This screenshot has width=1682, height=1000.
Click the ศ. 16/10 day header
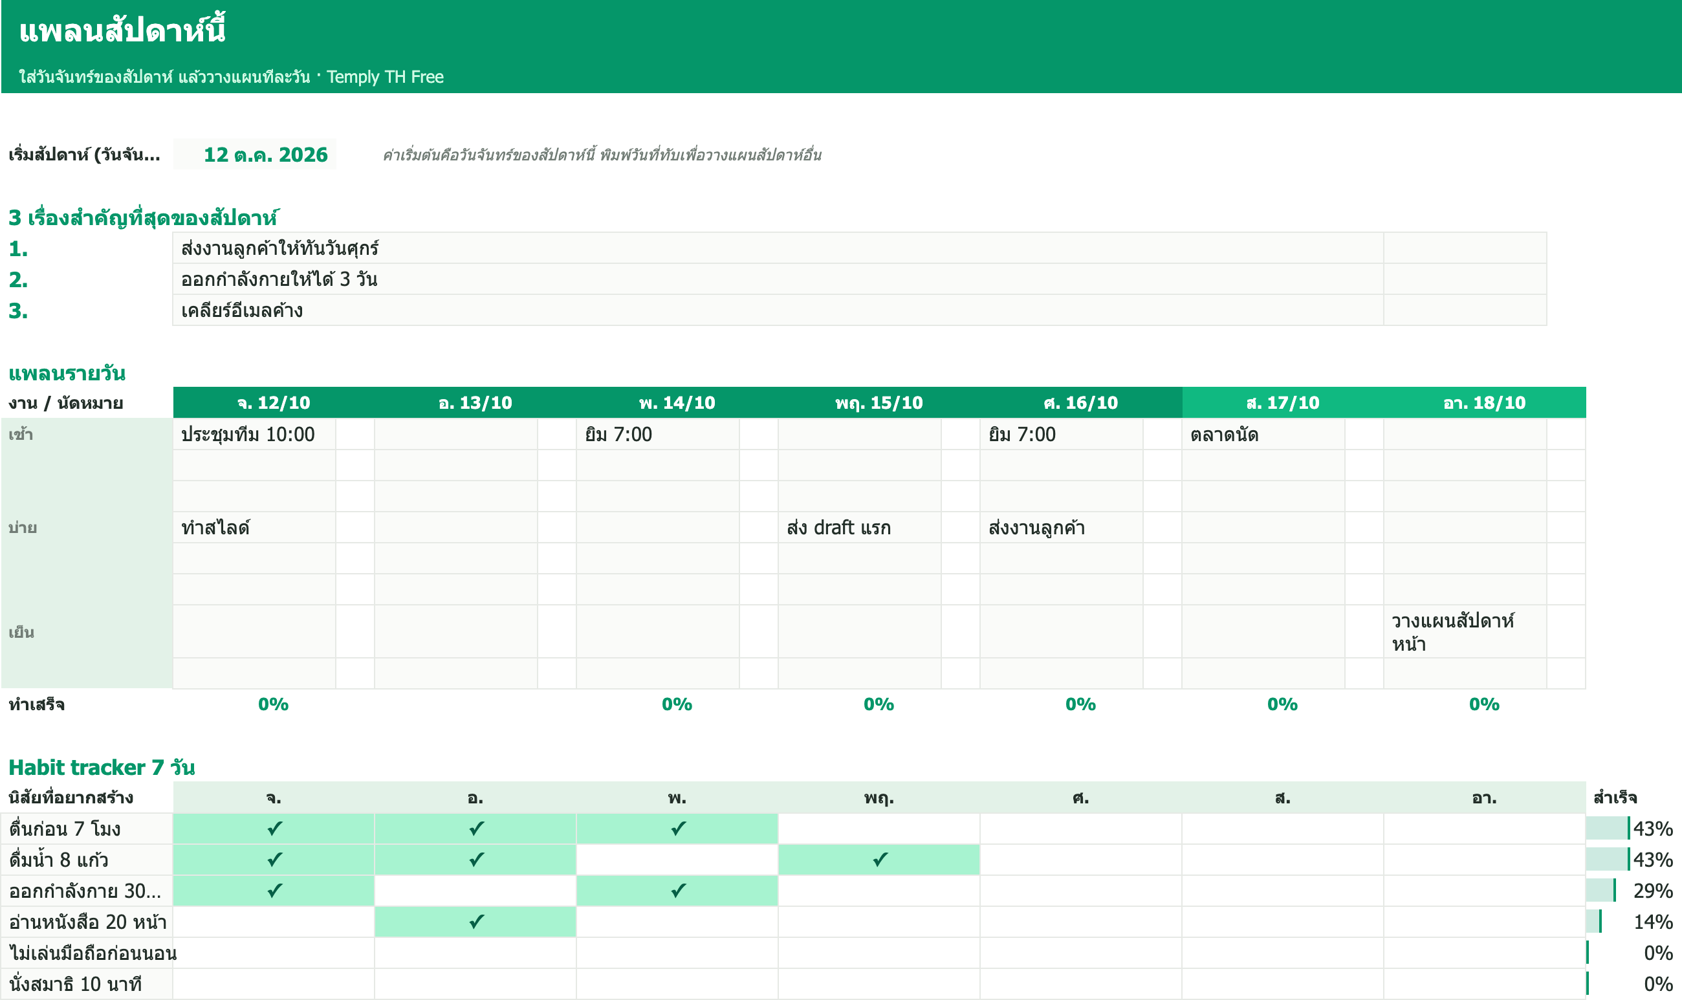[1081, 403]
